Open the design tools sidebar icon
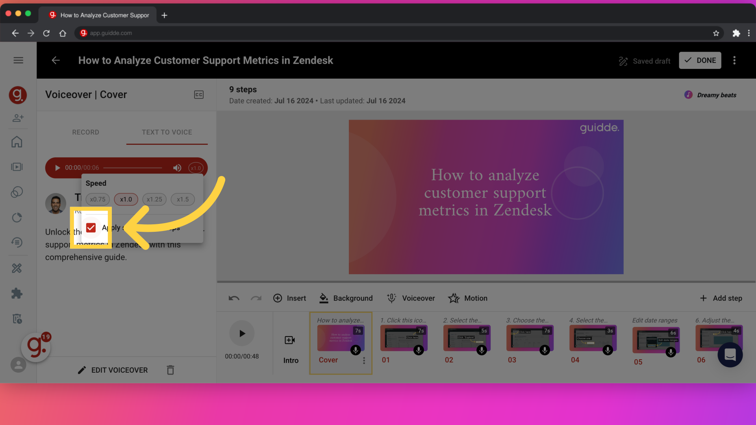Screen dimensions: 756x425 click(17, 268)
